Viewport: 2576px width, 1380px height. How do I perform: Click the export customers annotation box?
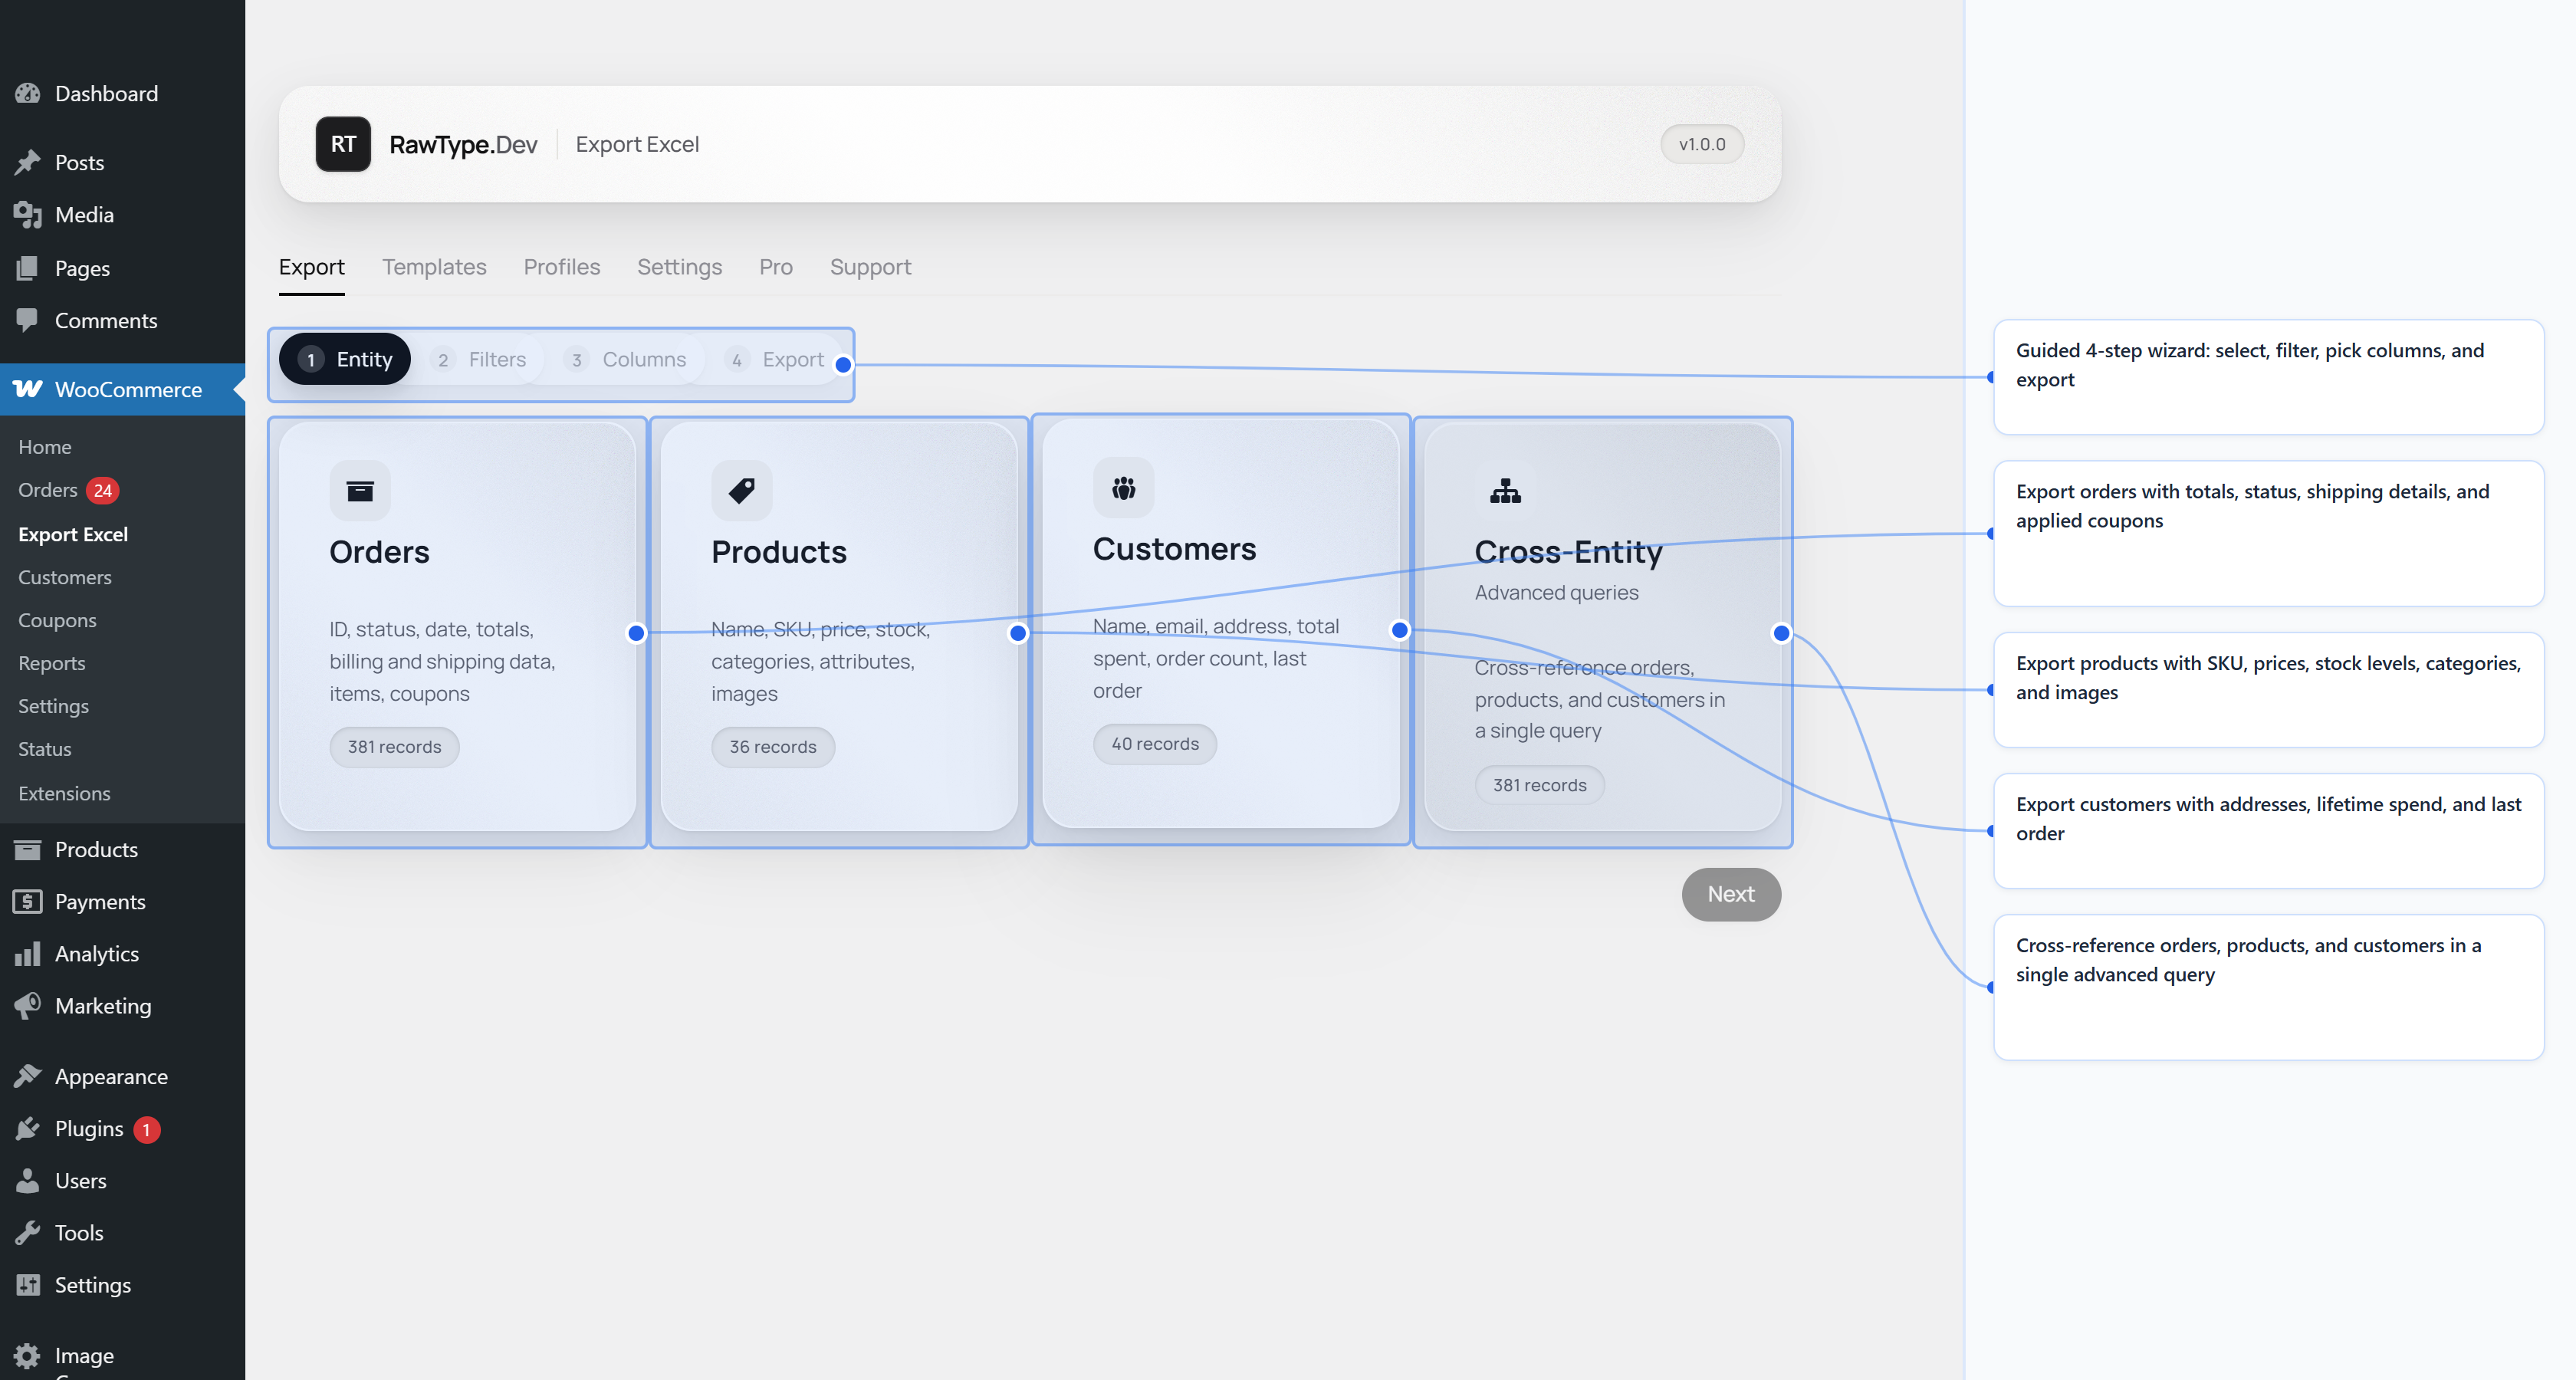coord(2268,831)
